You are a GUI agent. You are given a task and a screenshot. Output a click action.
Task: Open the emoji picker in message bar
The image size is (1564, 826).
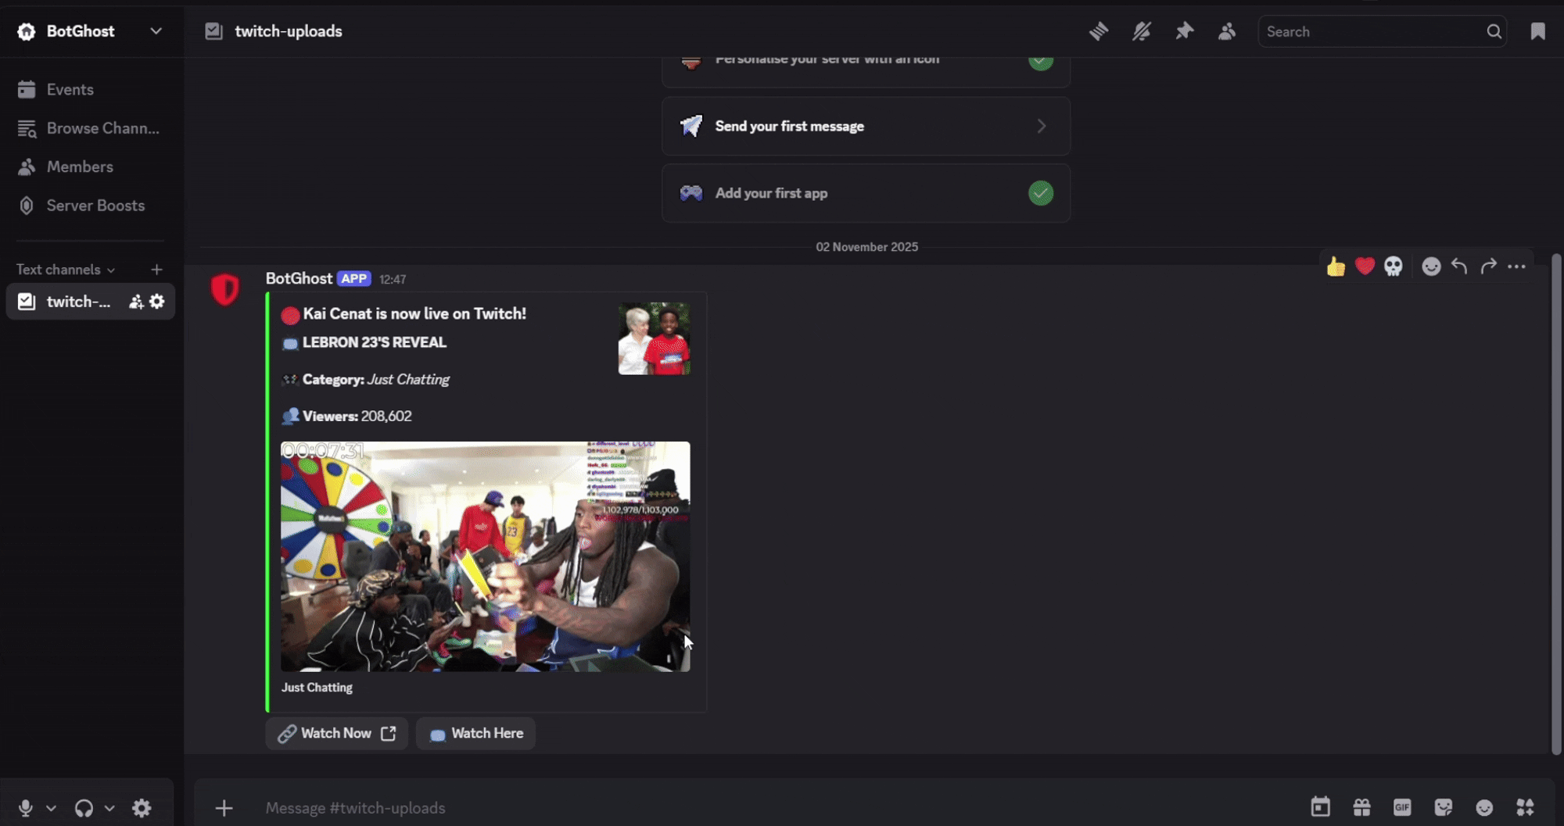[1484, 807]
